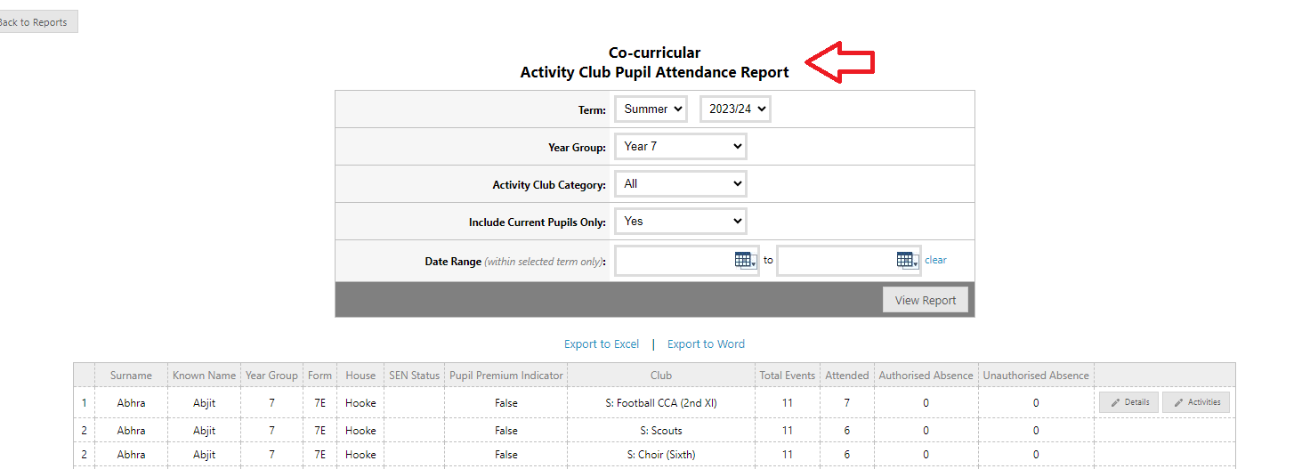Click the Club column header
The width and height of the screenshot is (1310, 469).
click(x=661, y=376)
